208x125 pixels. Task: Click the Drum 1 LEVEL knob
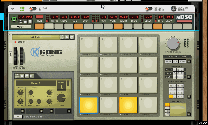pos(61,98)
